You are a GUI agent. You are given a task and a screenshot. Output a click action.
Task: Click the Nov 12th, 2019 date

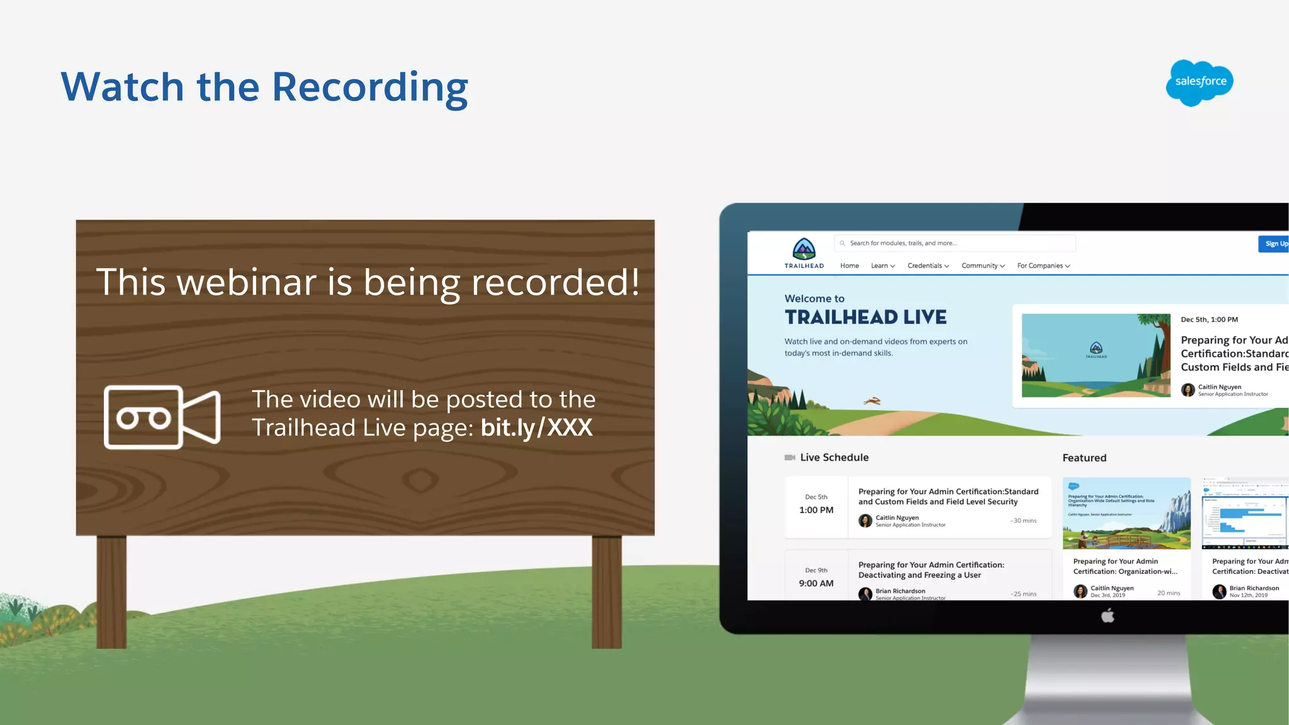coord(1249,595)
